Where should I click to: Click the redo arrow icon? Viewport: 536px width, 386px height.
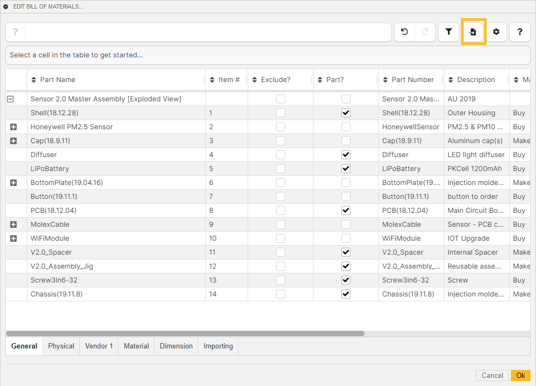click(x=425, y=32)
